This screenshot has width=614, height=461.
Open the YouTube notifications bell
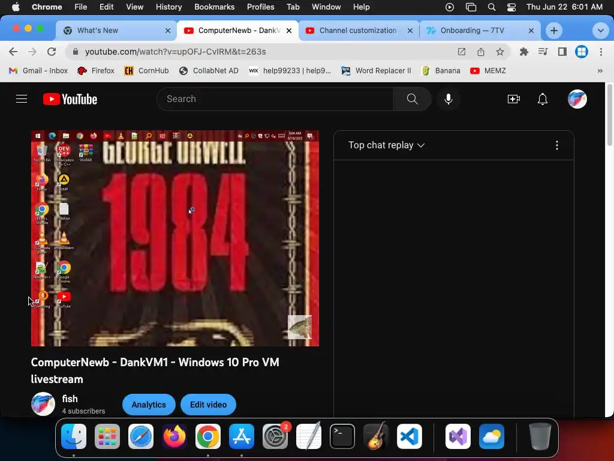click(542, 99)
